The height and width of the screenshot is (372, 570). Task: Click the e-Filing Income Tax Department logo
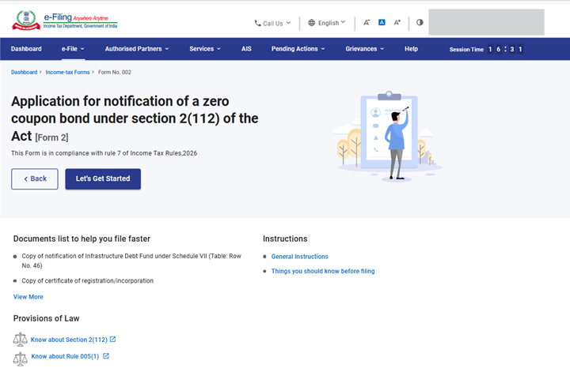(x=63, y=21)
